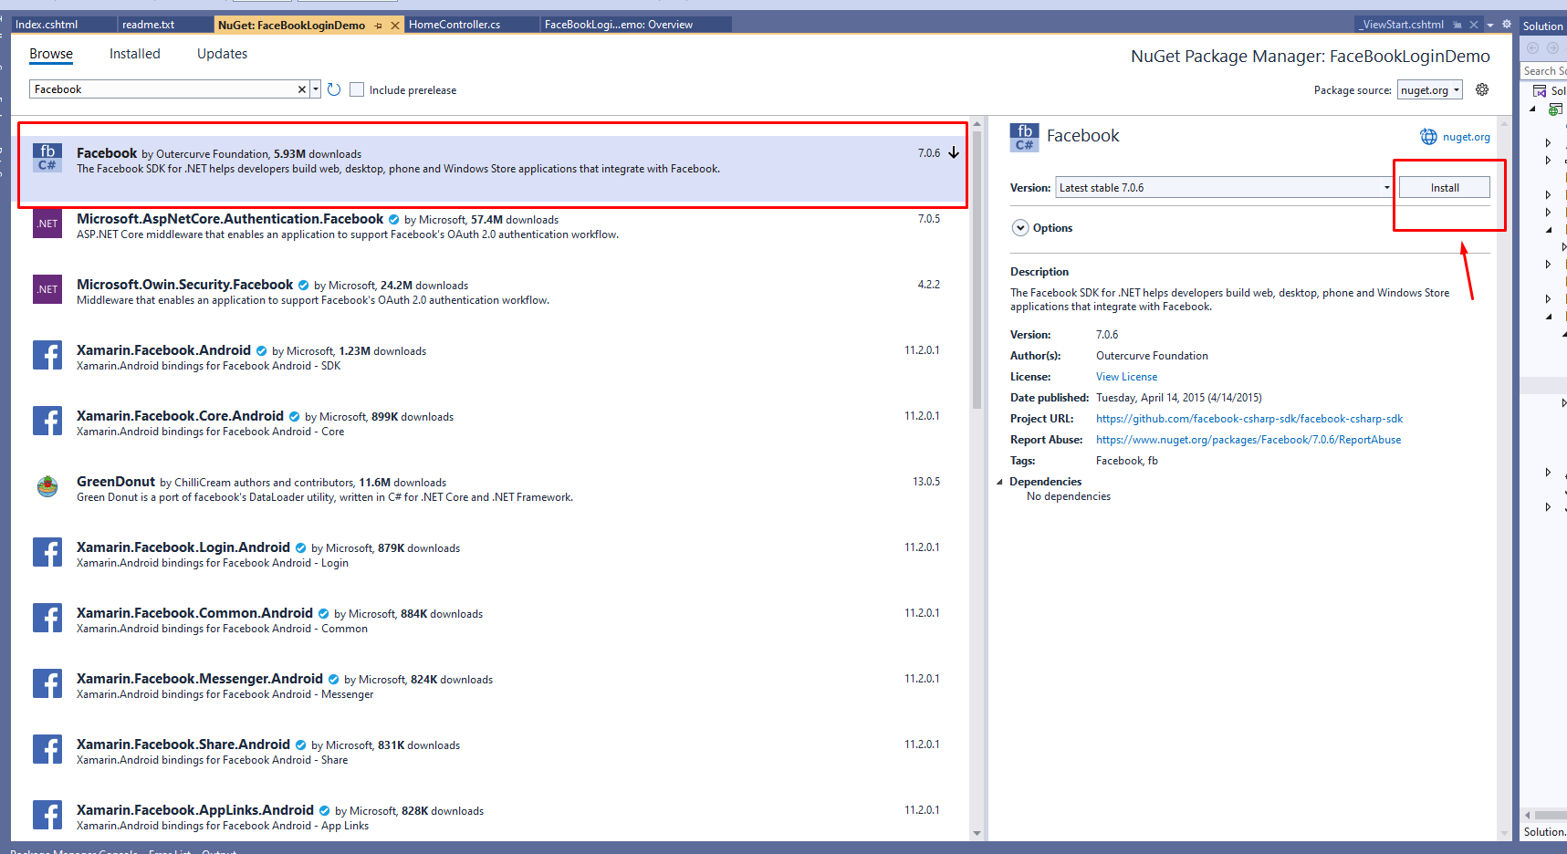Switch to the Installed tab
Viewport: 1567px width, 854px height.
point(135,54)
